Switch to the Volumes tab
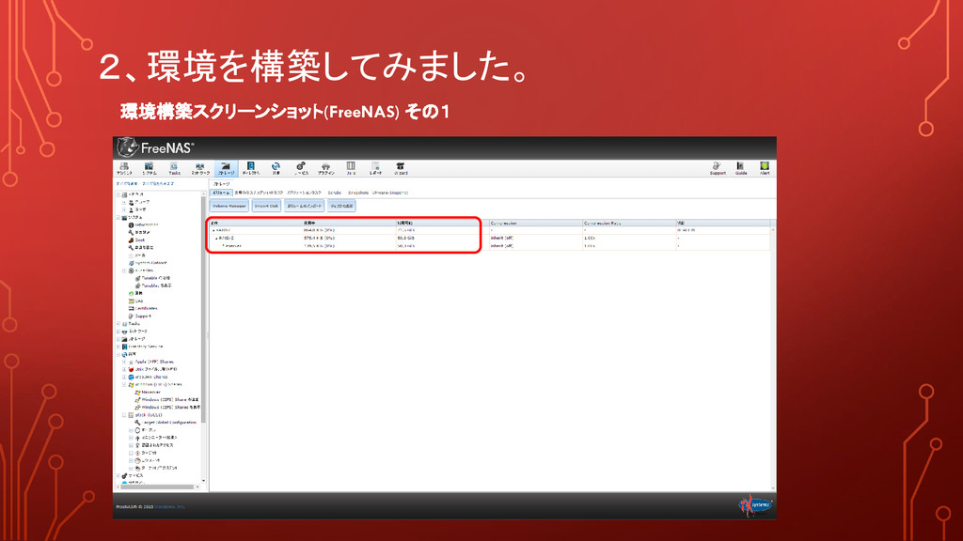963x541 pixels. point(221,193)
